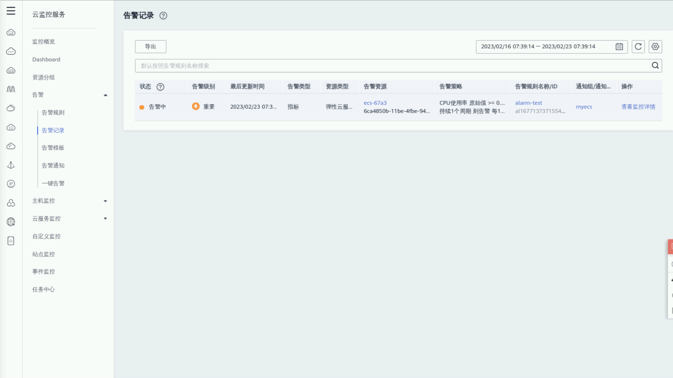The width and height of the screenshot is (673, 378).
Task: Click the document-with-cloud icon in left rail
Action: (x=11, y=241)
